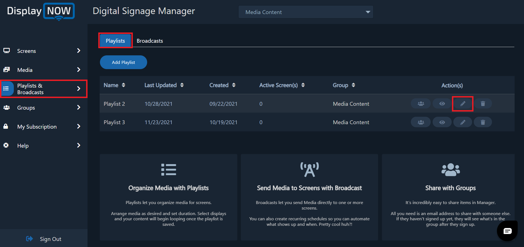Expand the Help menu chevron
Viewport: 524px width, 247px height.
[79, 145]
